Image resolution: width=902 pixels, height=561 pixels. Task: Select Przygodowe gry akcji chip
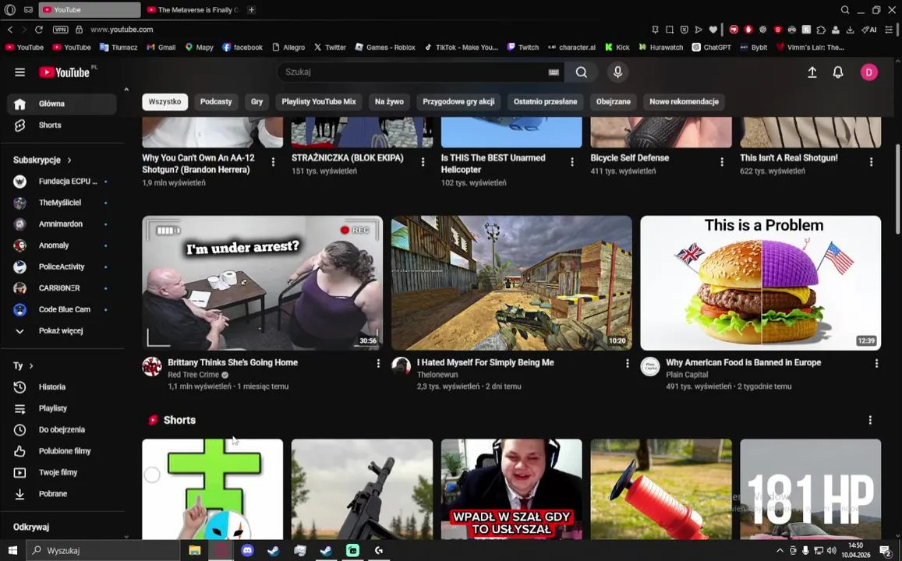coord(458,102)
